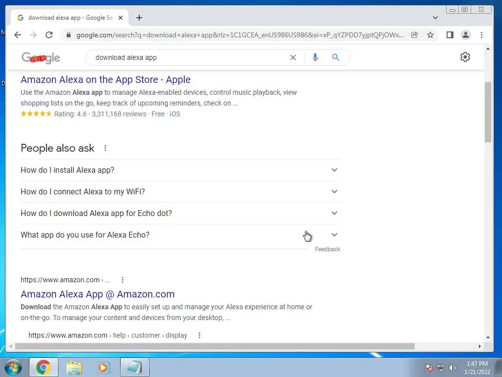Viewport: 502px width, 377px height.
Task: Open the notepad app in taskbar
Action: coord(134,367)
